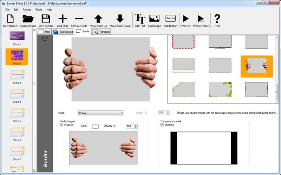The image size is (281, 175).
Task: Increase Opacity value with the spinner arrows
Action: coord(136,125)
